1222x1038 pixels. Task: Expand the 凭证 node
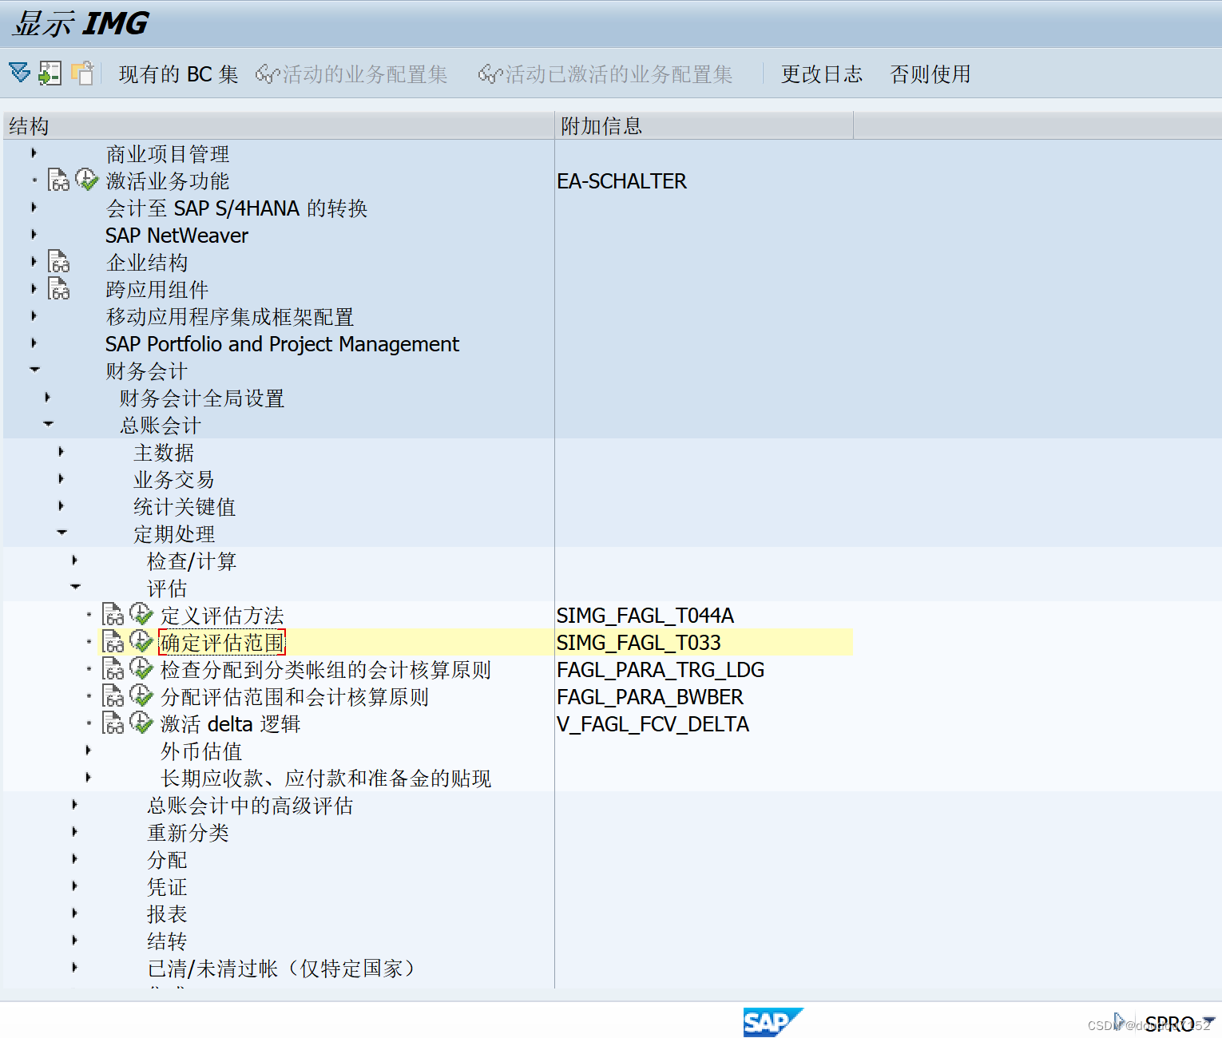(x=74, y=885)
